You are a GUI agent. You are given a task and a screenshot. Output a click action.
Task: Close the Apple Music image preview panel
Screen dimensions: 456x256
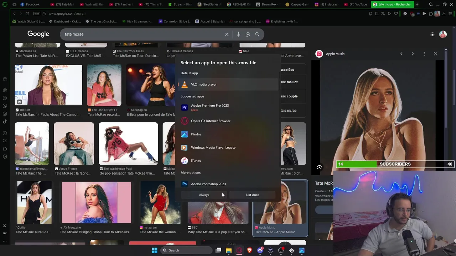(435, 54)
